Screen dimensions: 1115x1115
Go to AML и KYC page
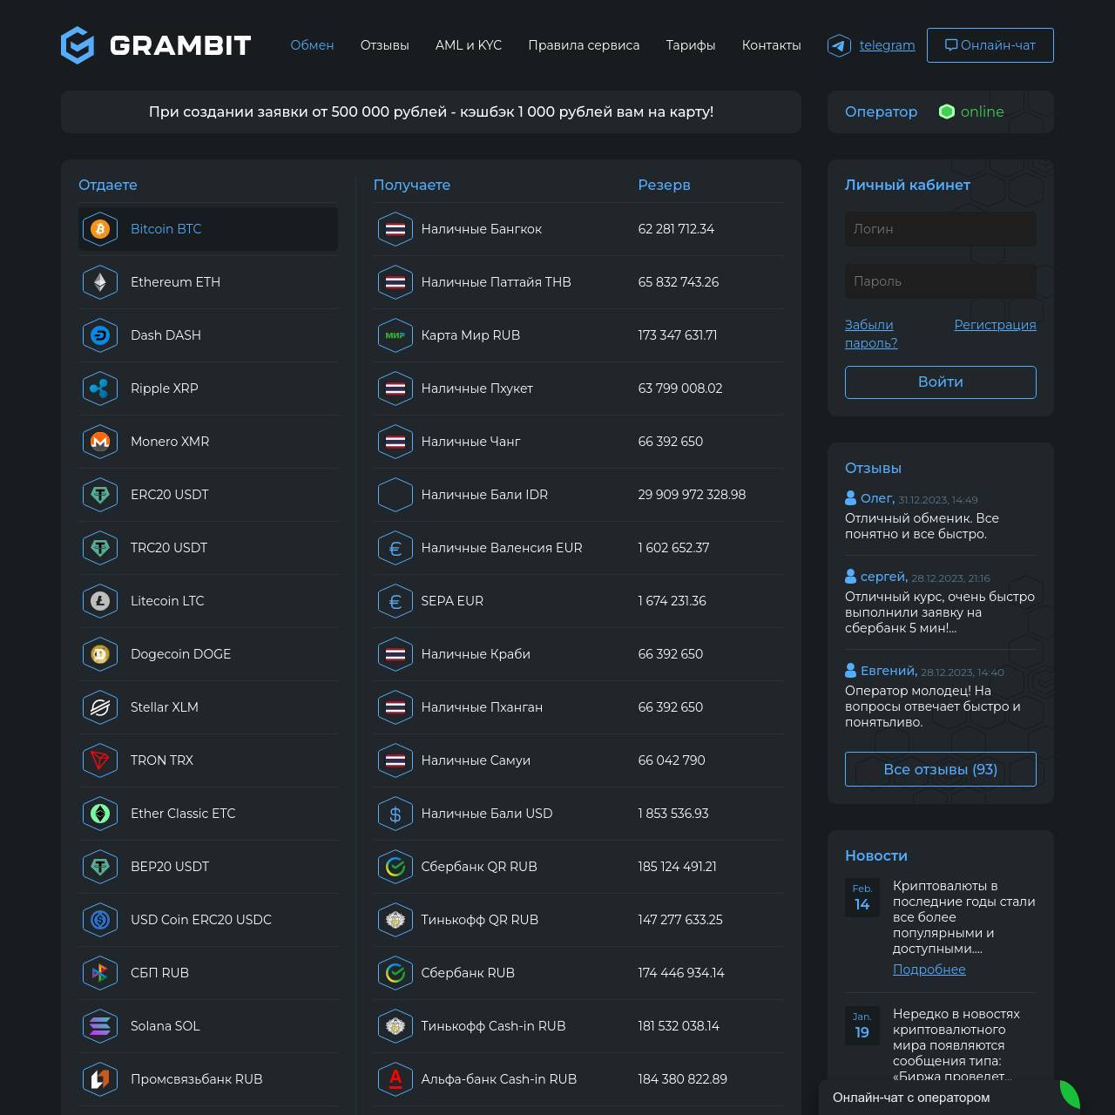pyautogui.click(x=469, y=45)
